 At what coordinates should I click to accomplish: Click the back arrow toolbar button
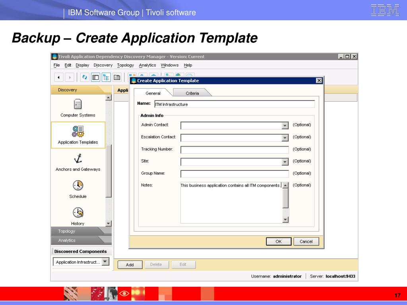tap(59, 77)
